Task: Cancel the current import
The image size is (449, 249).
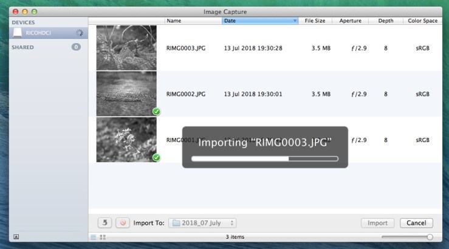Action: (x=416, y=223)
